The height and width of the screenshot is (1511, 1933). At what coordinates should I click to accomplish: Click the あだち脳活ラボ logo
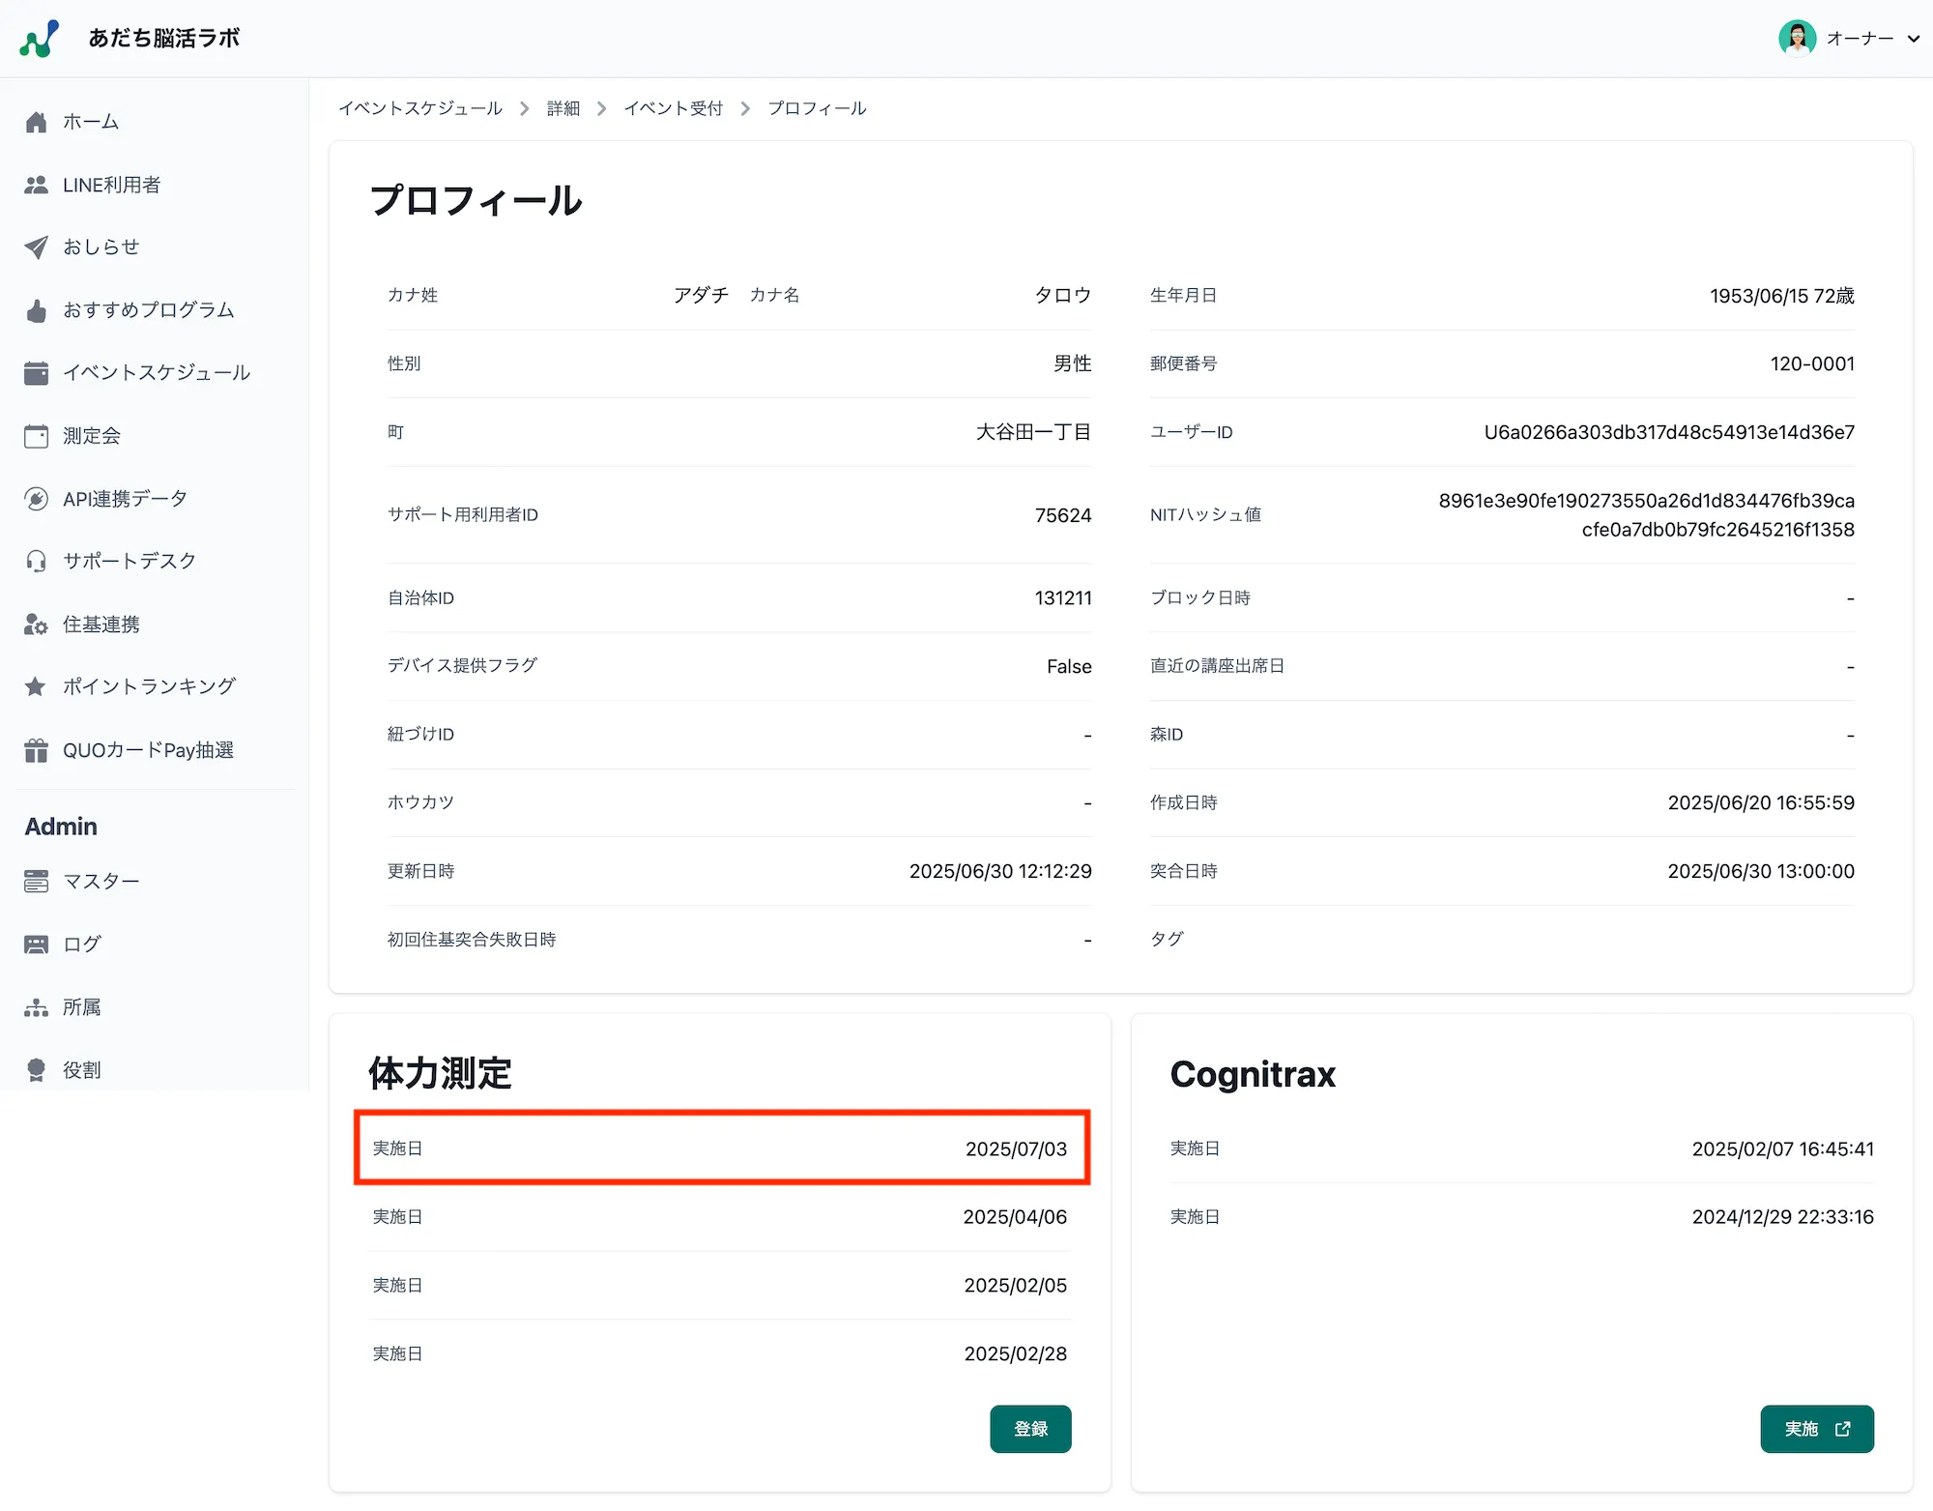point(130,38)
